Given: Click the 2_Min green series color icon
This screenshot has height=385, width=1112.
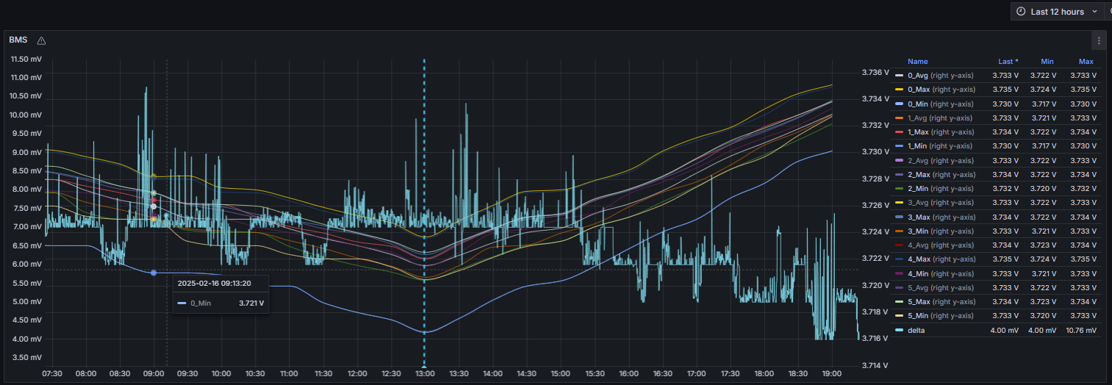Looking at the screenshot, I should (900, 189).
